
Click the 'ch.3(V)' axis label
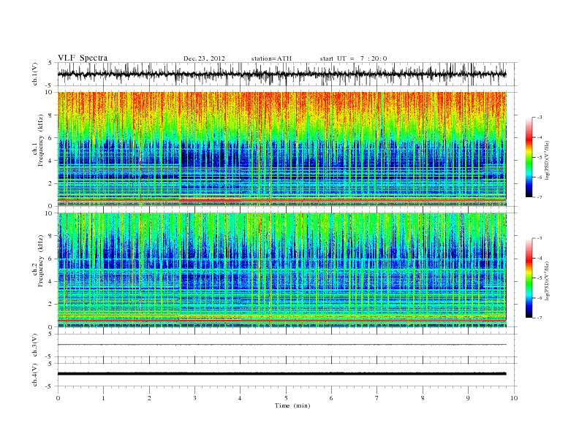click(x=35, y=345)
